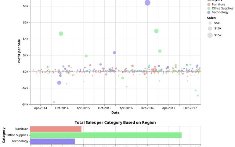Click the green Office Supplies bar
The width and height of the screenshot is (235, 147).
[106, 135]
